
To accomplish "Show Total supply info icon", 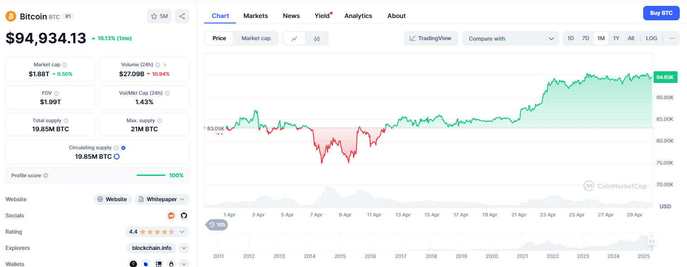I will [66, 121].
